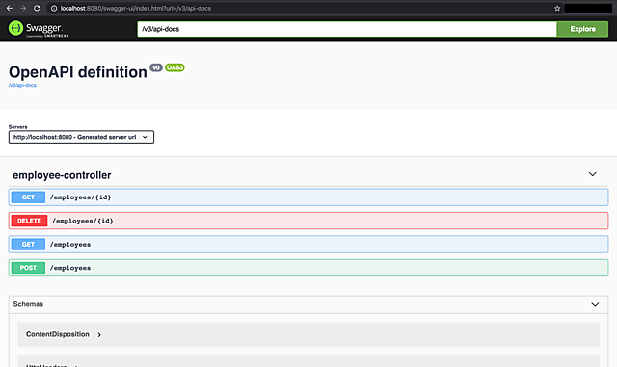
Task: Expand the ContentDisposition schema arrow
Action: point(99,335)
